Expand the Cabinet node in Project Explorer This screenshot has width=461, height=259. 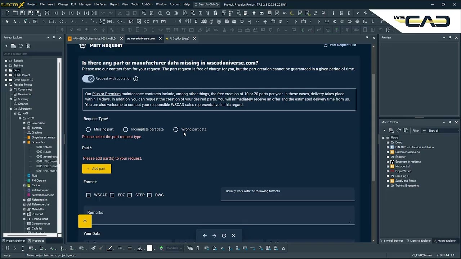[x=24, y=185]
